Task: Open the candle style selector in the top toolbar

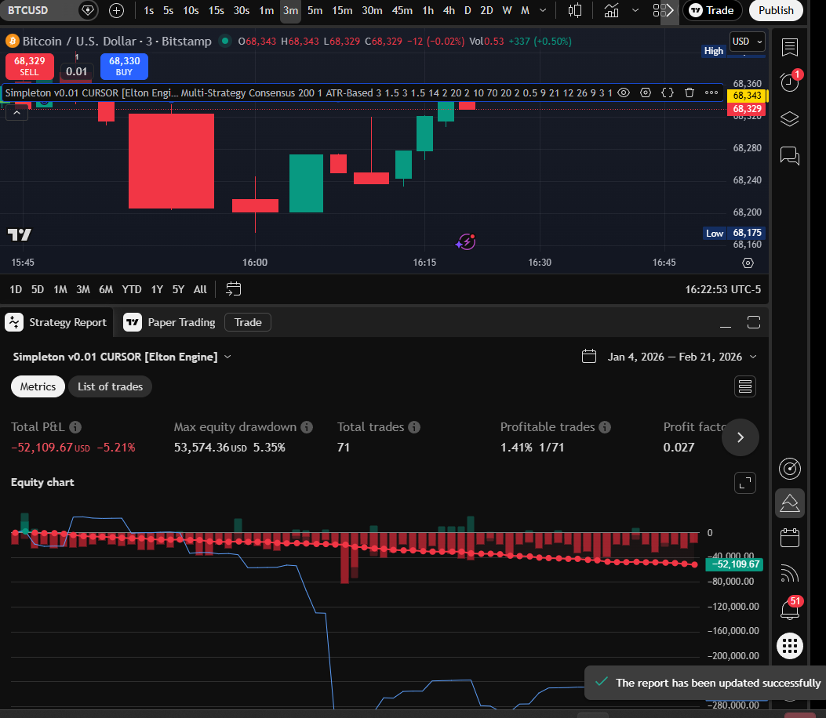Action: [x=575, y=11]
